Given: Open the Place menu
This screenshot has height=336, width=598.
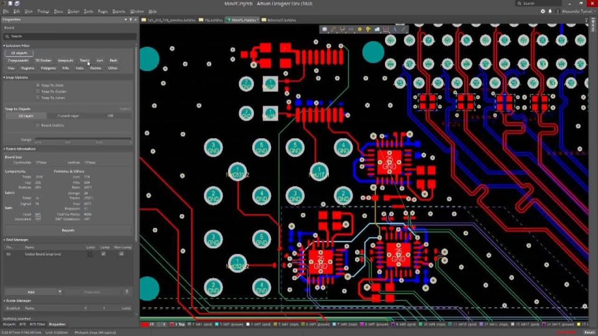Looking at the screenshot, I should coord(59,11).
